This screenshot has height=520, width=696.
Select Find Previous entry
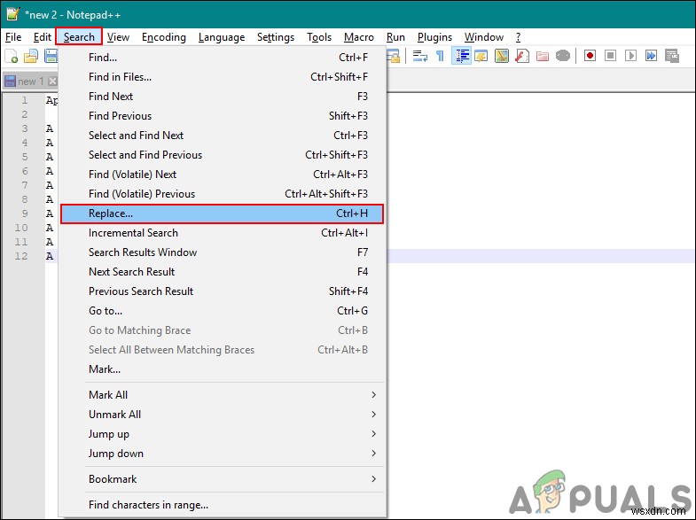point(222,116)
